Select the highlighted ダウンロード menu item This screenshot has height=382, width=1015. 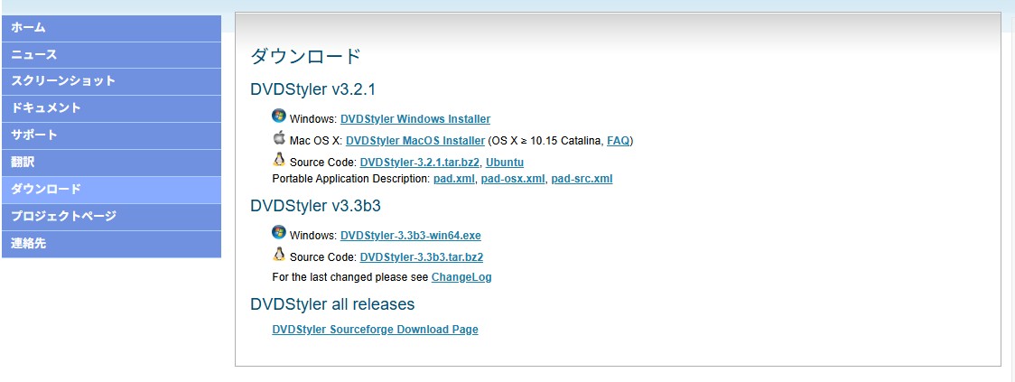tap(111, 190)
